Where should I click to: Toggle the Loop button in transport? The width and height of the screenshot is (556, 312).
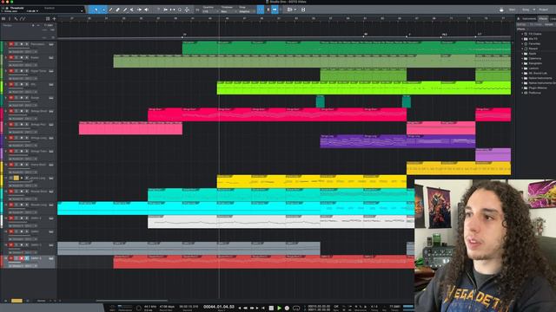click(296, 309)
